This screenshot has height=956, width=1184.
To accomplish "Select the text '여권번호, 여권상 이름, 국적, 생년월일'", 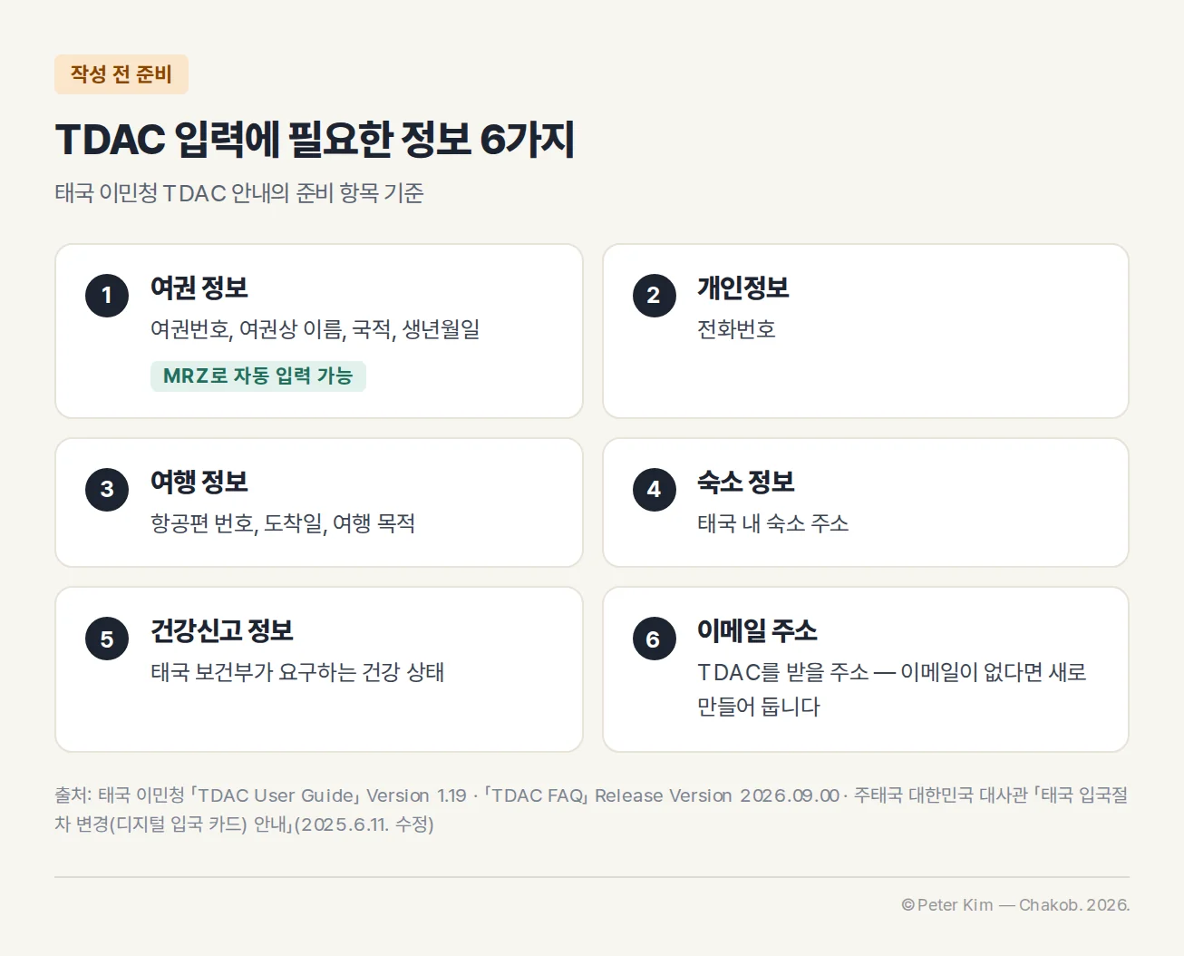I will pyautogui.click(x=315, y=329).
